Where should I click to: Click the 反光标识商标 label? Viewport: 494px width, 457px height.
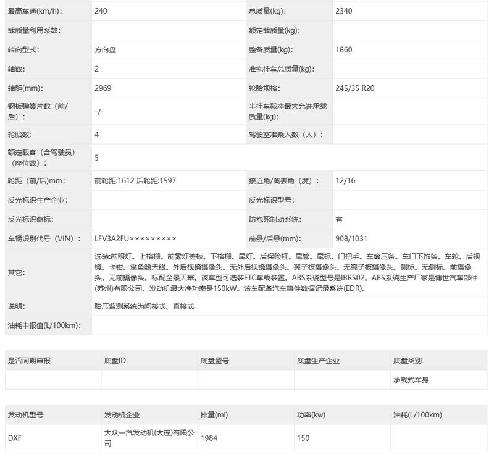pos(30,219)
